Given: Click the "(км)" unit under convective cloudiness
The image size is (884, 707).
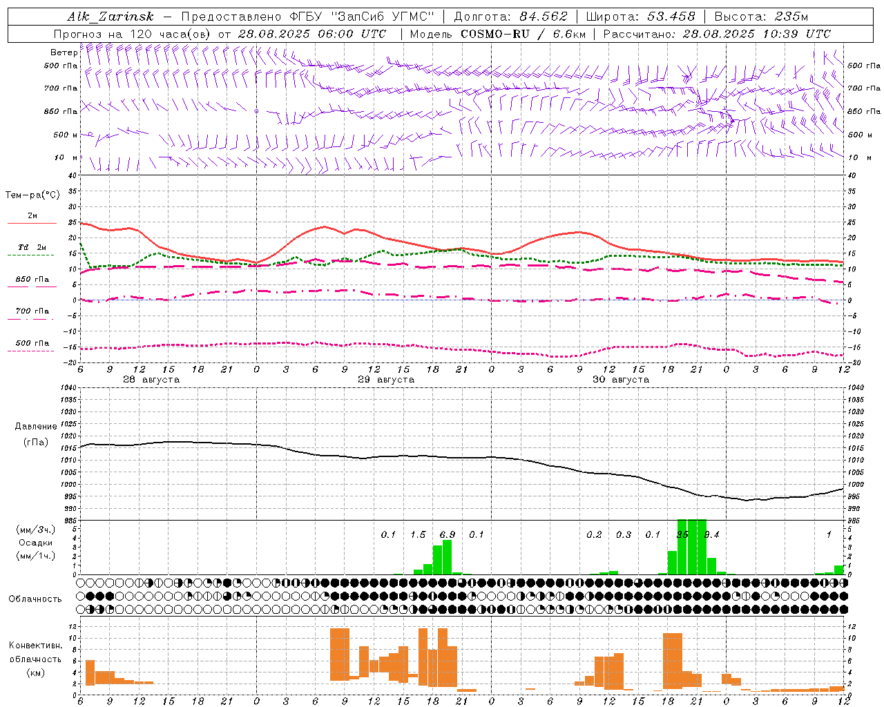Looking at the screenshot, I should click(36, 672).
